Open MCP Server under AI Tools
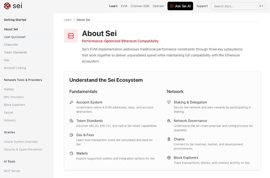 coord(12,171)
